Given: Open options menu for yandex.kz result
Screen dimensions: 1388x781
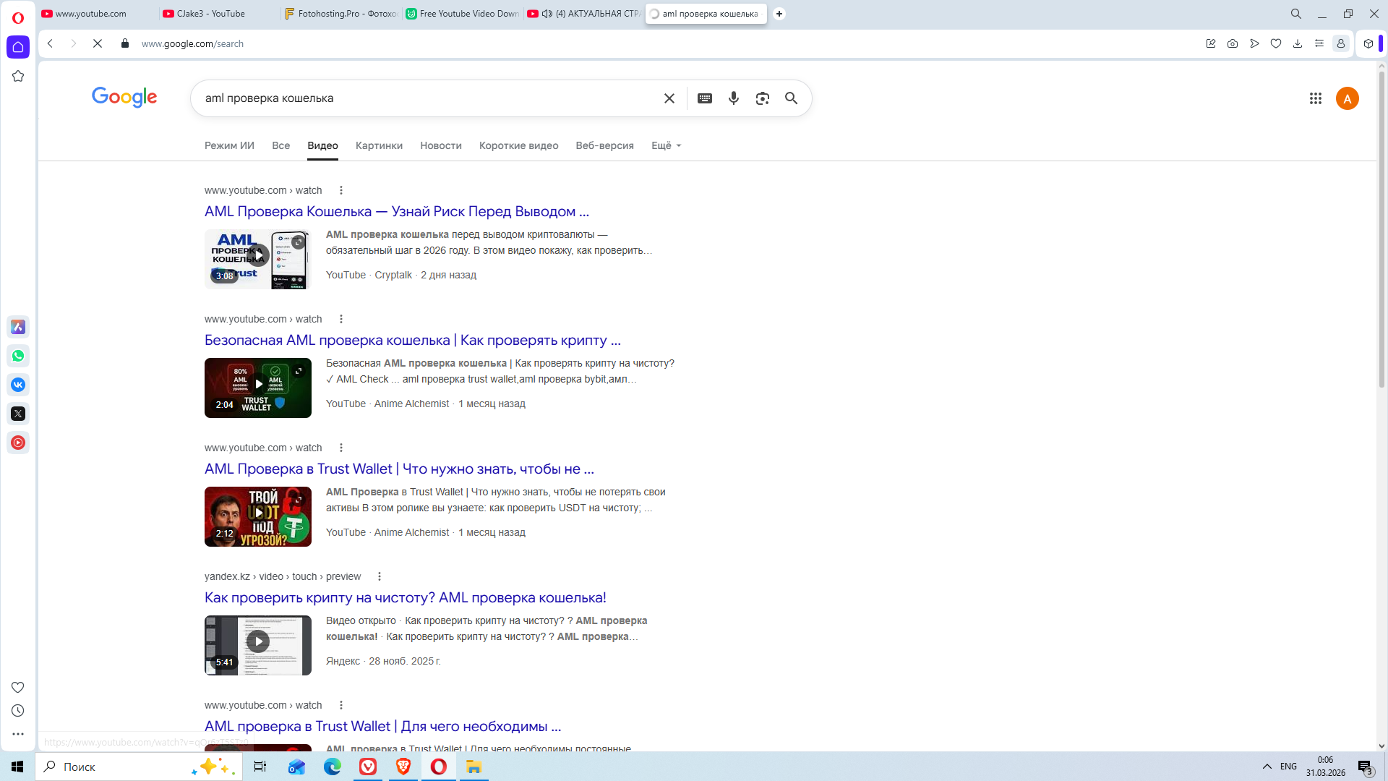Looking at the screenshot, I should [x=380, y=576].
